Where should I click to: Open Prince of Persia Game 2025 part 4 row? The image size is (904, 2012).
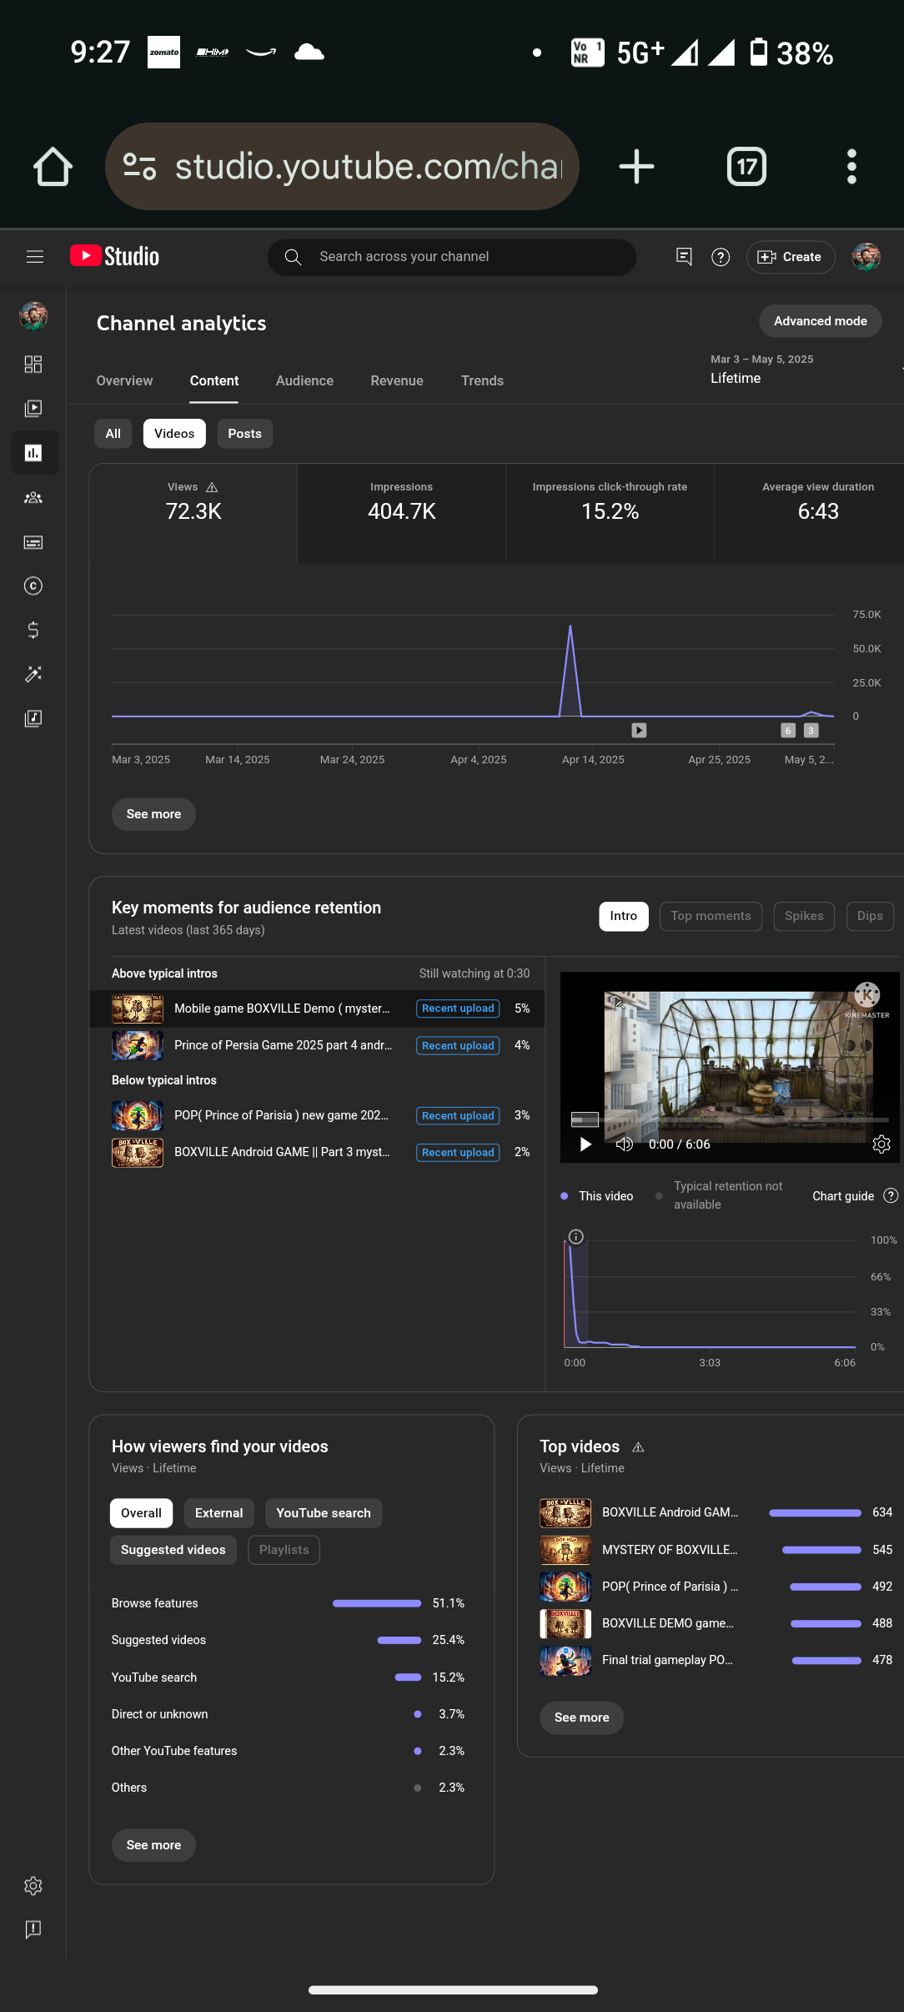[317, 1045]
